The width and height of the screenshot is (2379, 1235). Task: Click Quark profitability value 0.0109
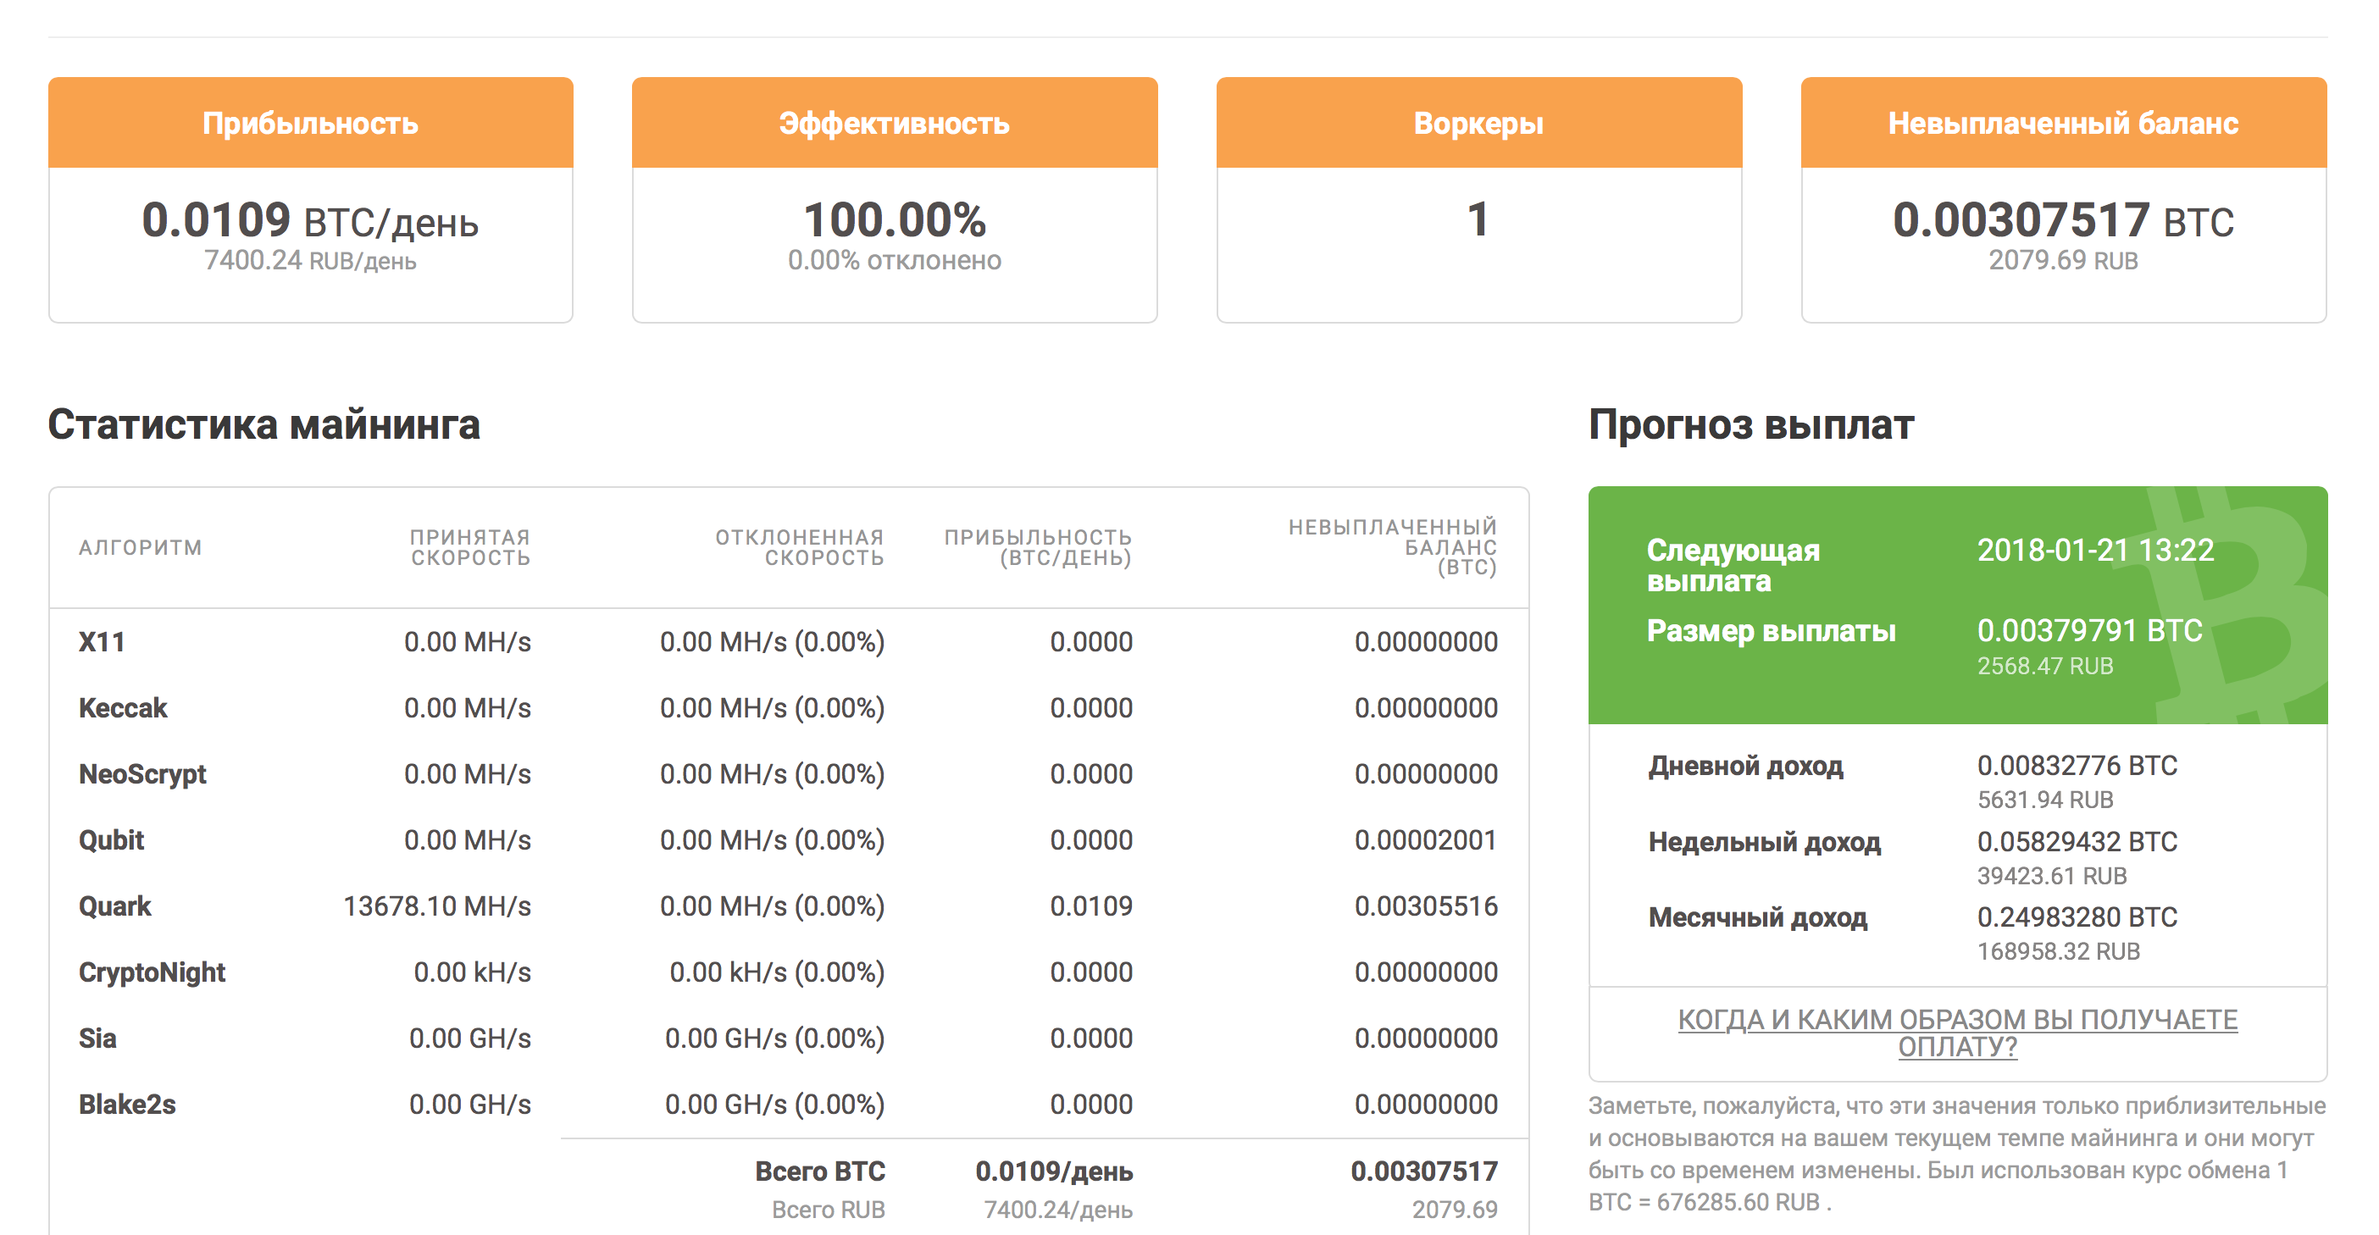1091,907
